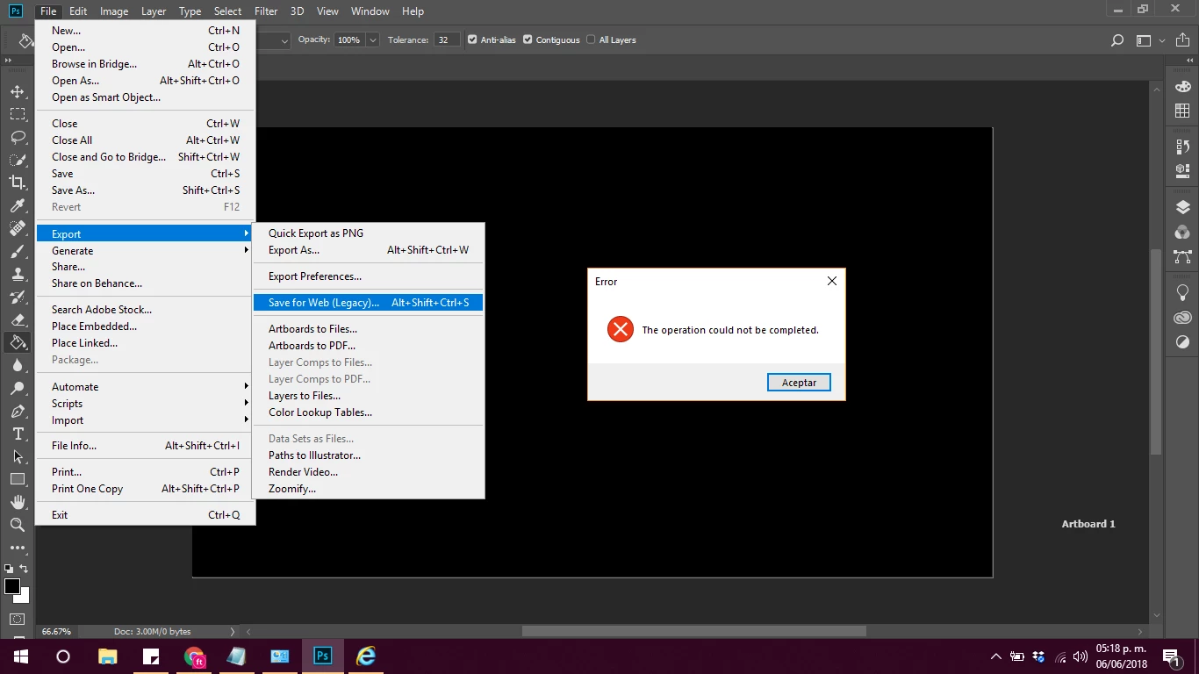Choose Quick Export as PNG

coord(369,233)
